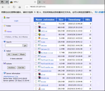Click the 1433.rar archive icon
The width and height of the screenshot is (105, 91).
pyautogui.click(x=39, y=31)
